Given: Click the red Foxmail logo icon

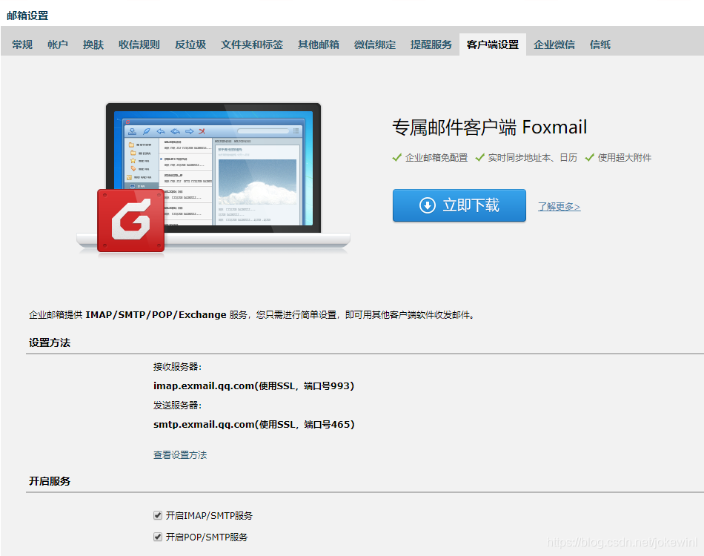Looking at the screenshot, I should point(130,220).
